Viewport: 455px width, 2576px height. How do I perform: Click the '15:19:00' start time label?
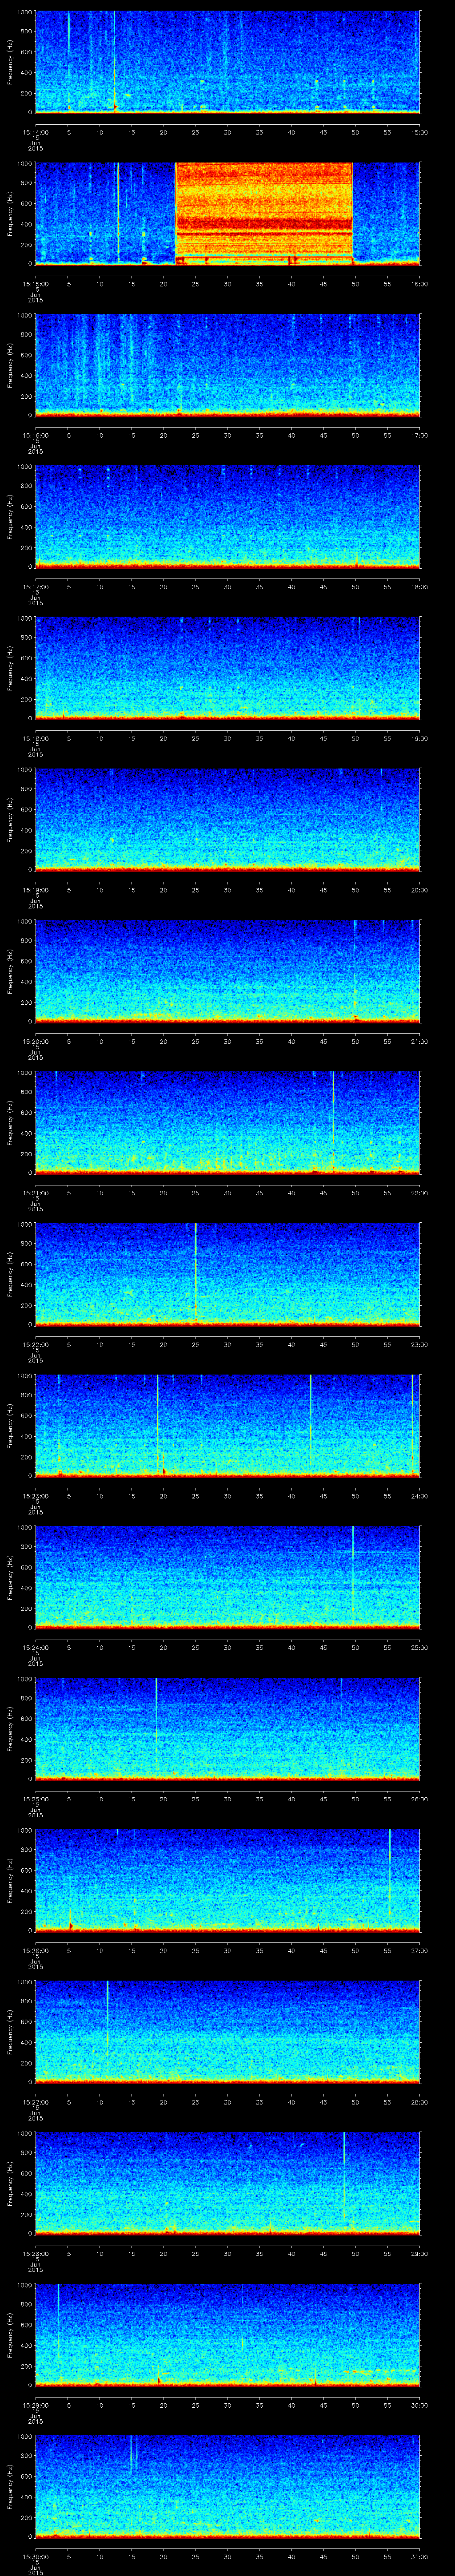pyautogui.click(x=35, y=890)
